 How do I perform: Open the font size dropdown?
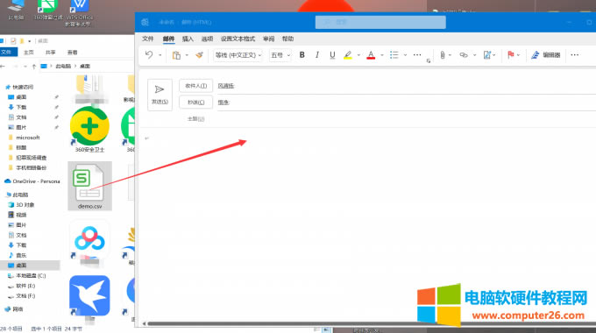point(280,55)
